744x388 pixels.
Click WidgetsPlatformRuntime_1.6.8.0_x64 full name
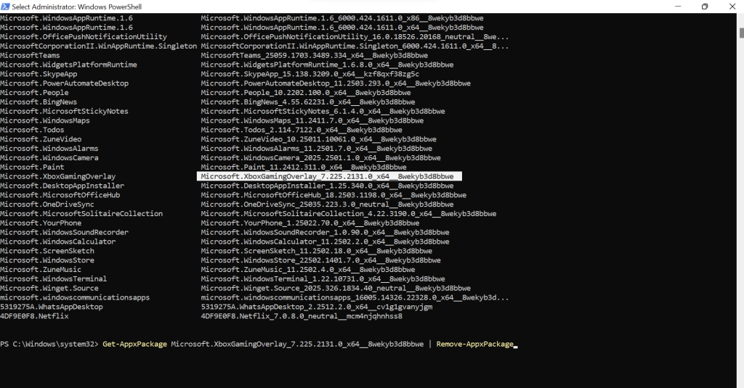click(x=327, y=65)
